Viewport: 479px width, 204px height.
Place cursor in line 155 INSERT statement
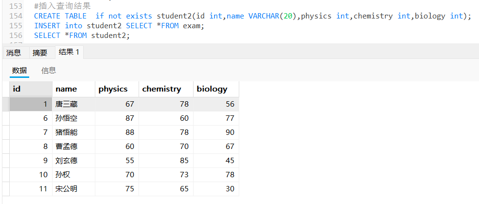coord(119,26)
